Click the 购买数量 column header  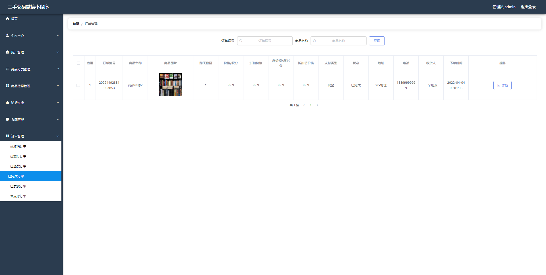(x=206, y=63)
